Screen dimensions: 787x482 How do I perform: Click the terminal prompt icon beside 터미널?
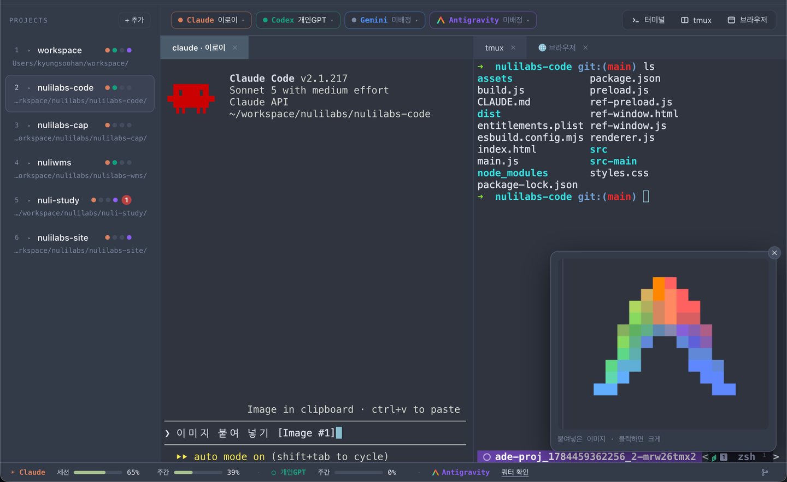point(635,20)
